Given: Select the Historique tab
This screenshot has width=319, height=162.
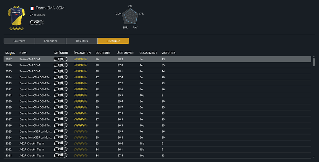Looking at the screenshot, I should [x=113, y=41].
